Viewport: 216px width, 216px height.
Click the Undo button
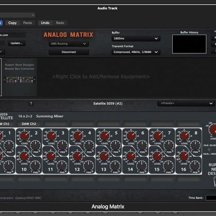pyautogui.click(x=45, y=23)
